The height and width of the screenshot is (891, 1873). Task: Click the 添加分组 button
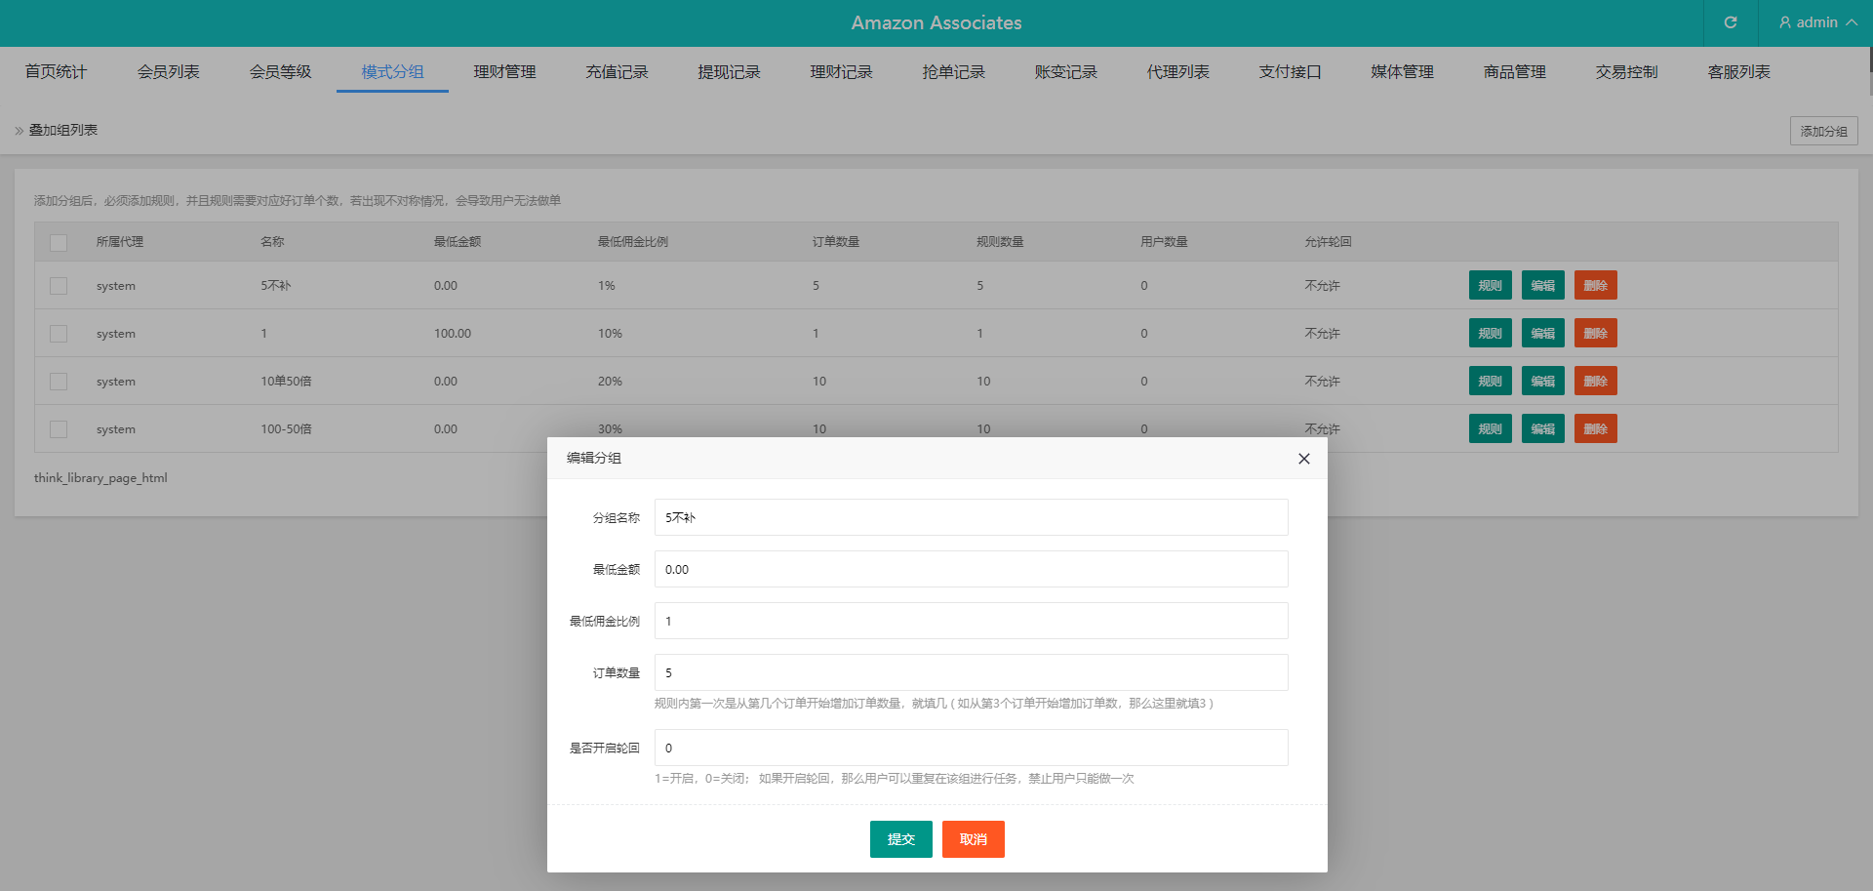point(1823,131)
